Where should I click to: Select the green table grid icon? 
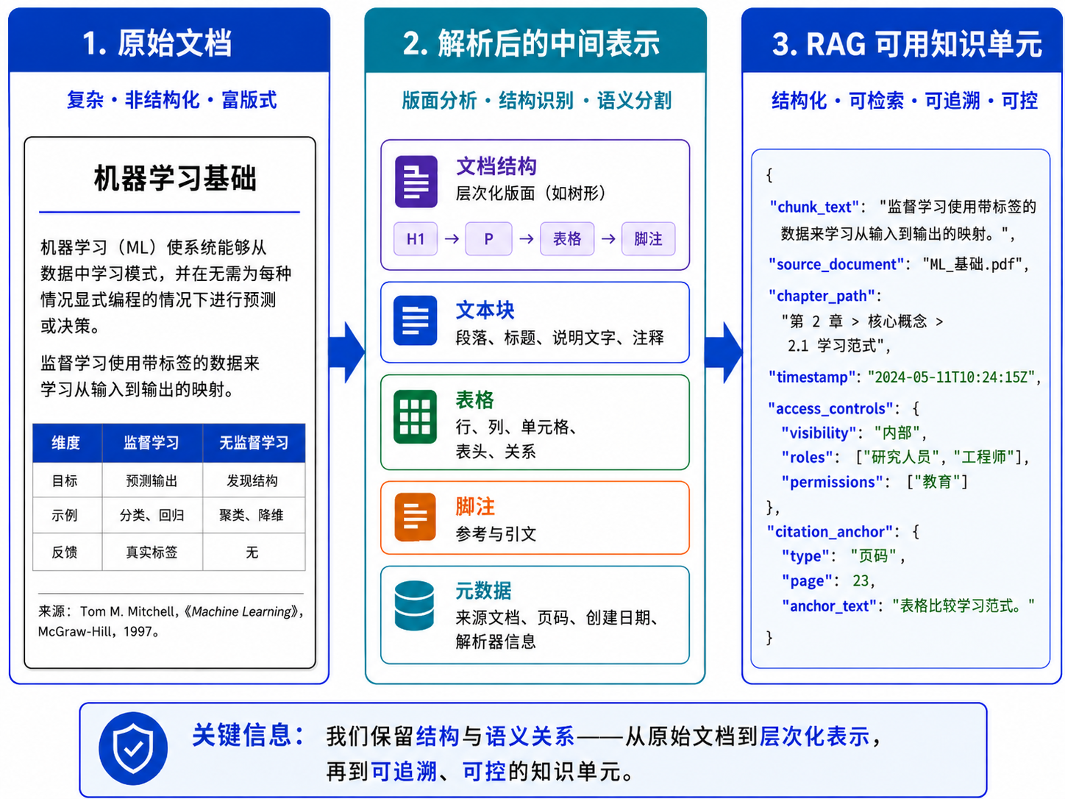click(416, 417)
